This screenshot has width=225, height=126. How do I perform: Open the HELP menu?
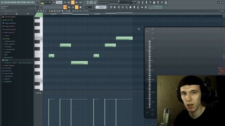click(33, 2)
